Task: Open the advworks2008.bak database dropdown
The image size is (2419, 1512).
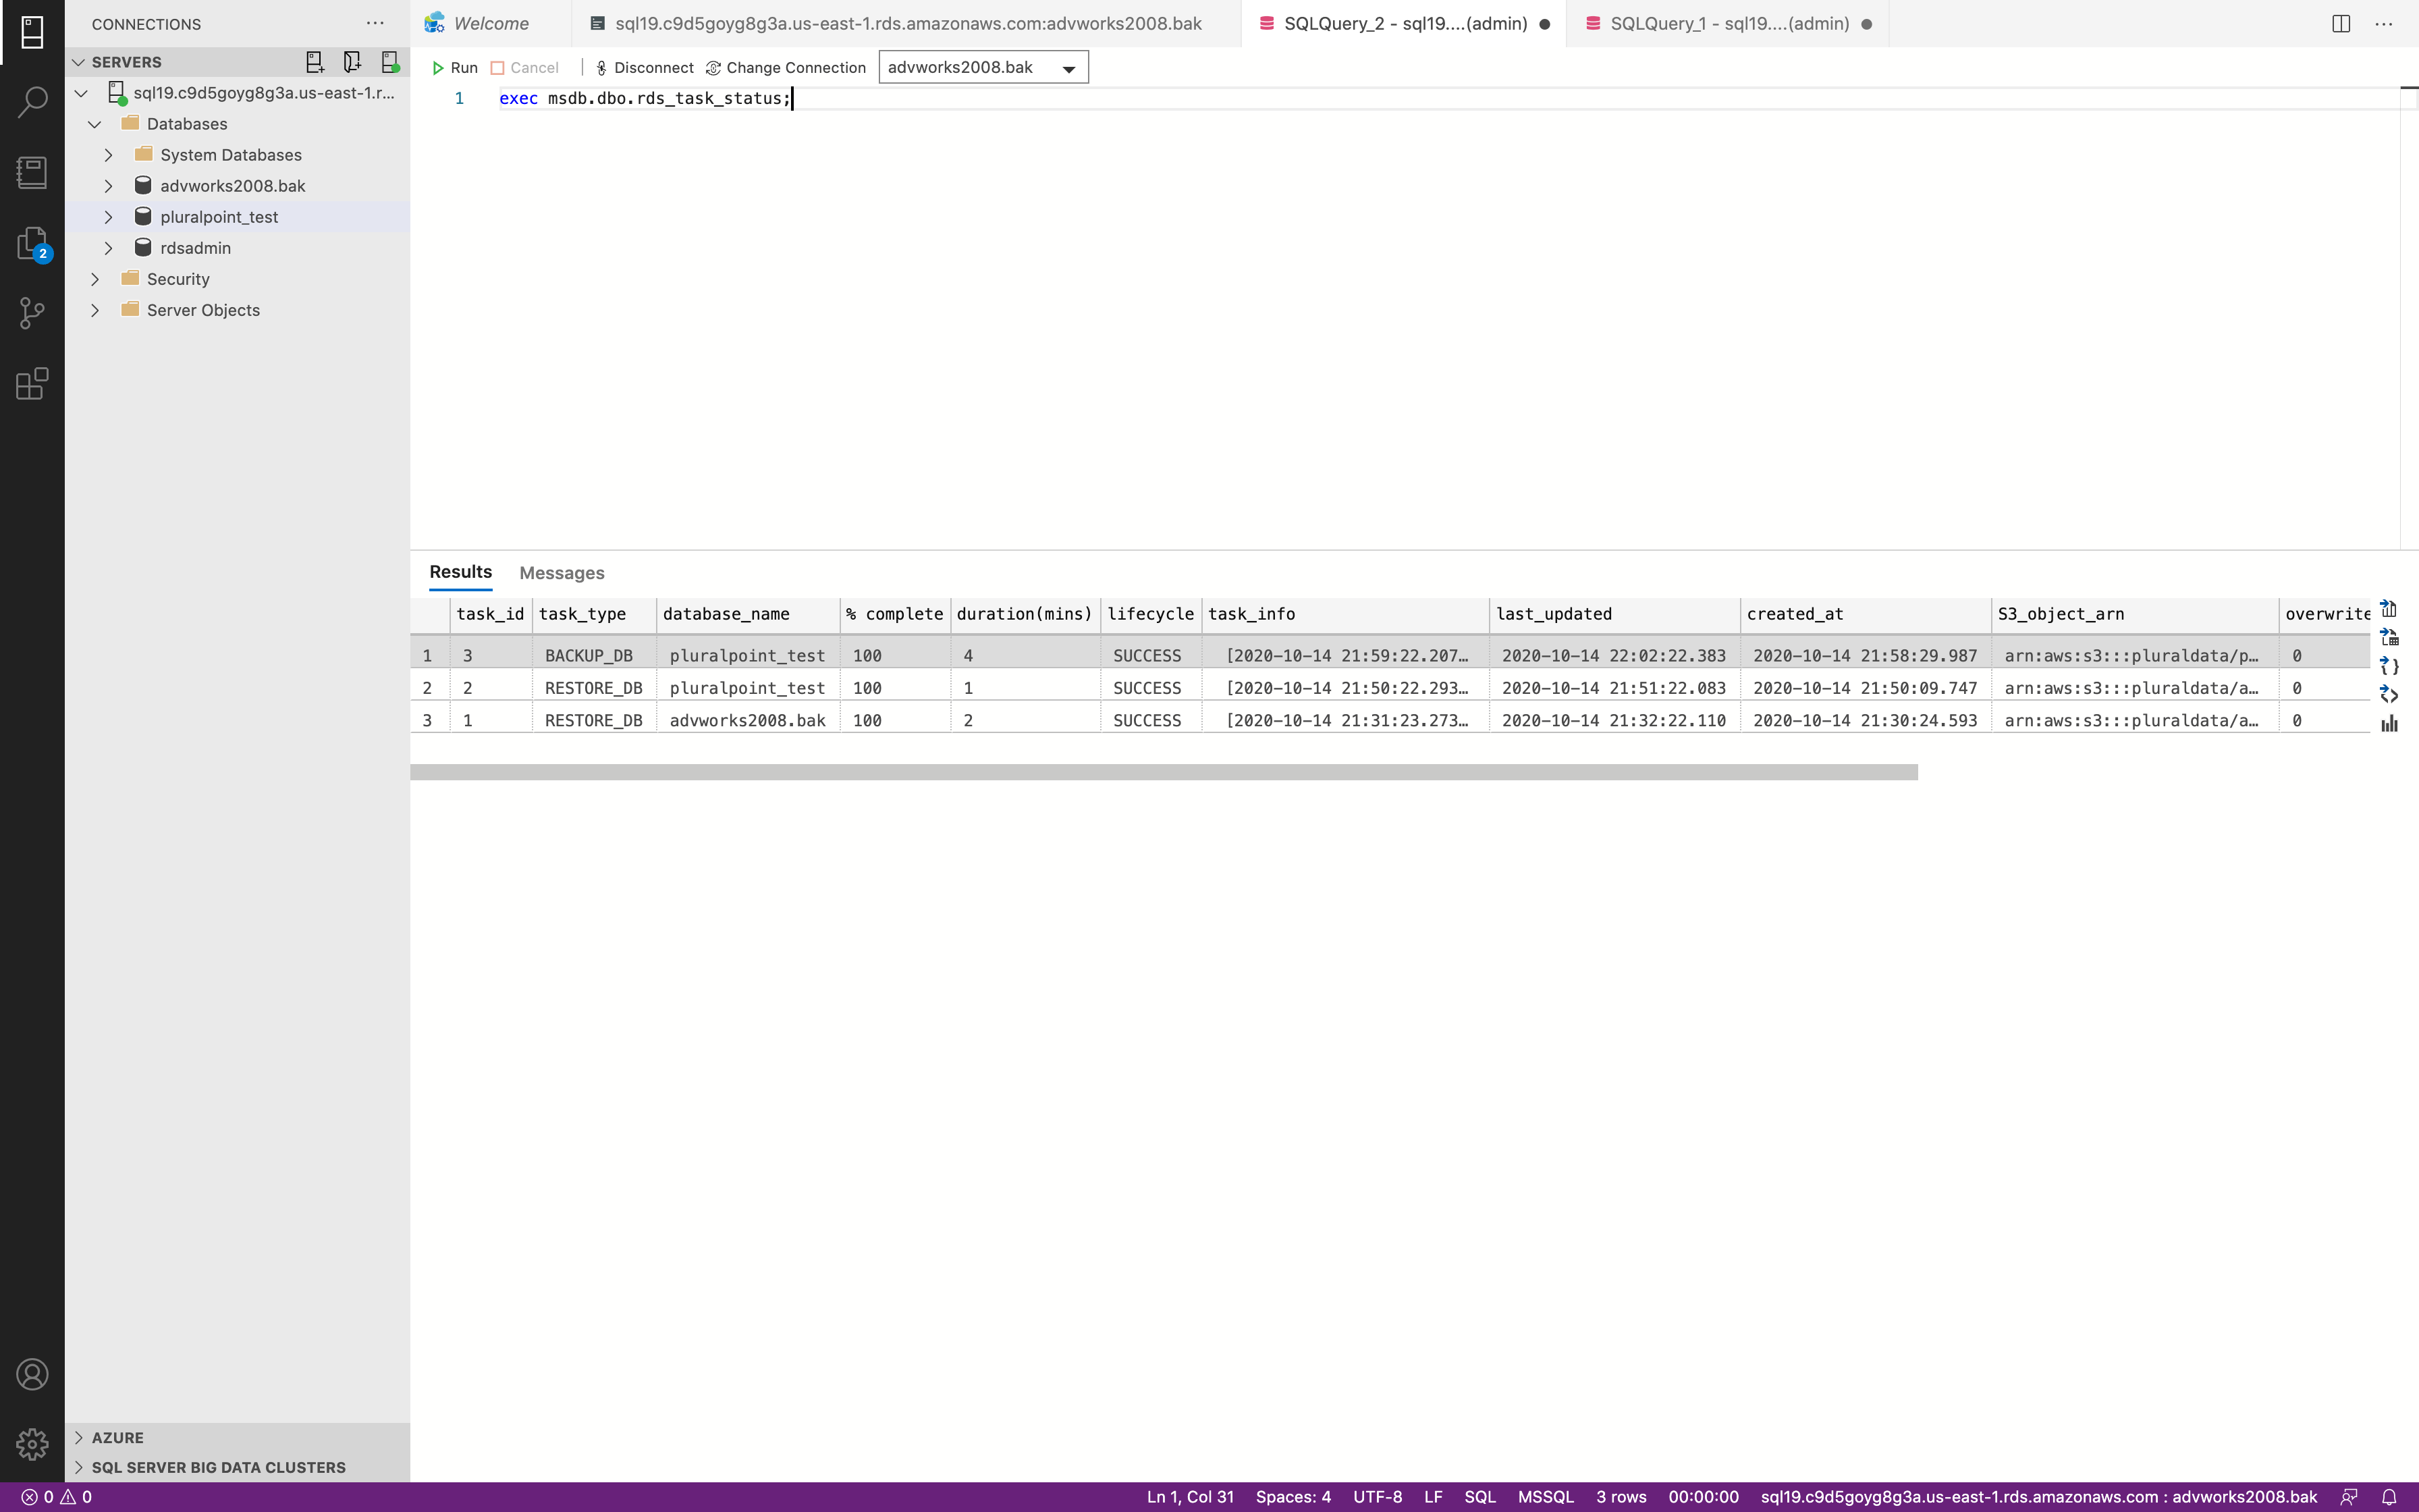Action: point(1068,68)
